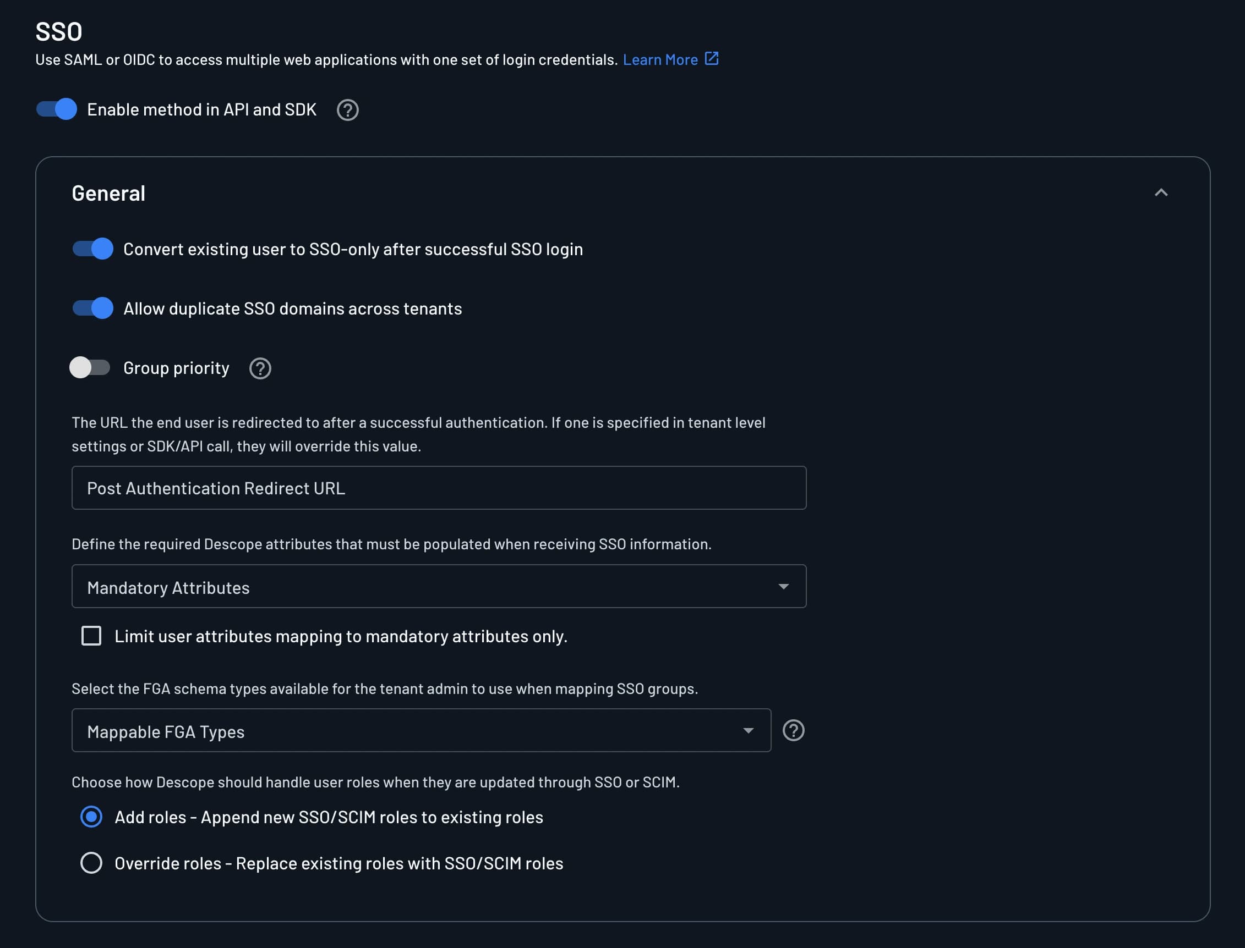Disable "Allow duplicate SSO domains across tenants"
This screenshot has width=1245, height=948.
pos(93,308)
